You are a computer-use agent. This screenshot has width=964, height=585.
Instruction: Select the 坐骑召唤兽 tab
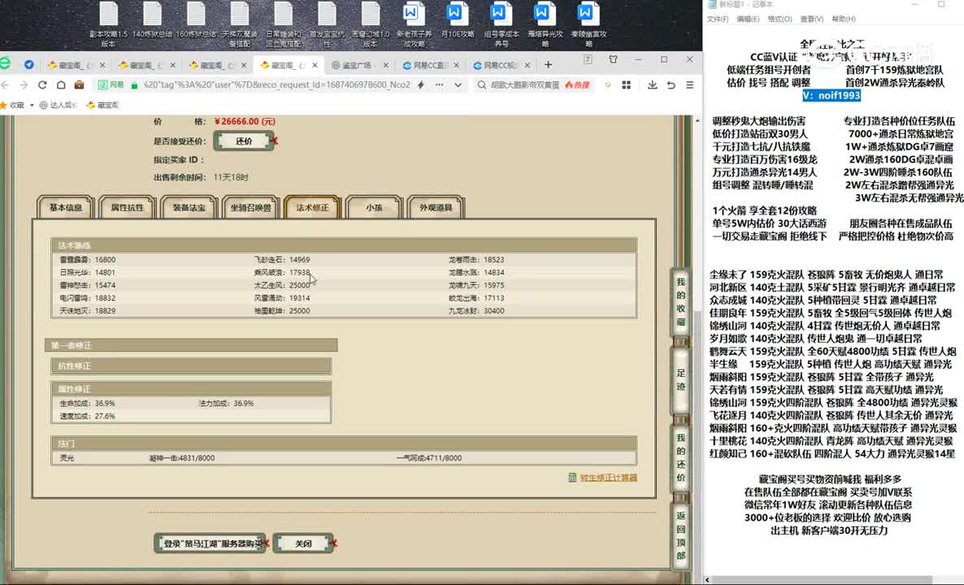point(251,208)
